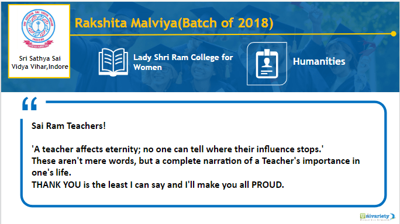The image size is (400, 224).
Task: Select the Rakshita Malviya(Batch of 2018) title
Action: pyautogui.click(x=174, y=23)
